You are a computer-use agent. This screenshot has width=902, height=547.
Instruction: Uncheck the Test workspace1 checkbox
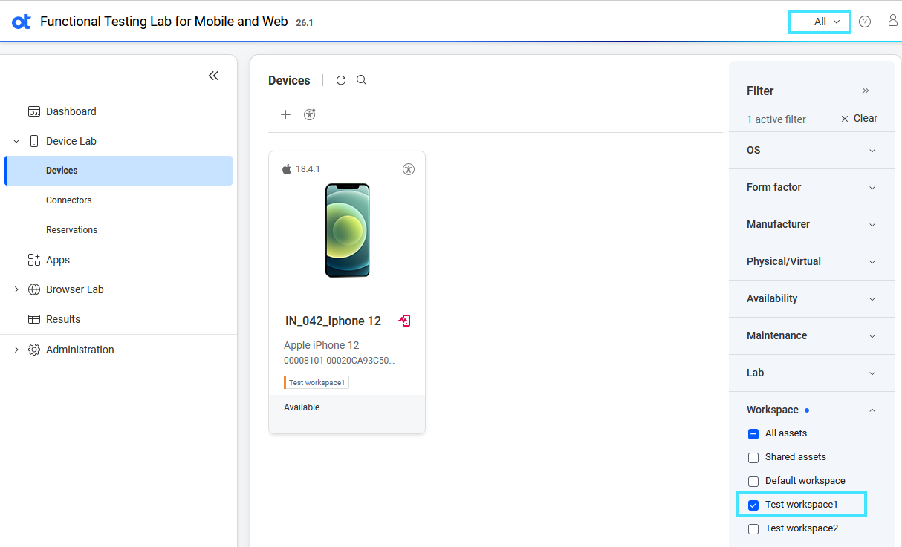(753, 505)
